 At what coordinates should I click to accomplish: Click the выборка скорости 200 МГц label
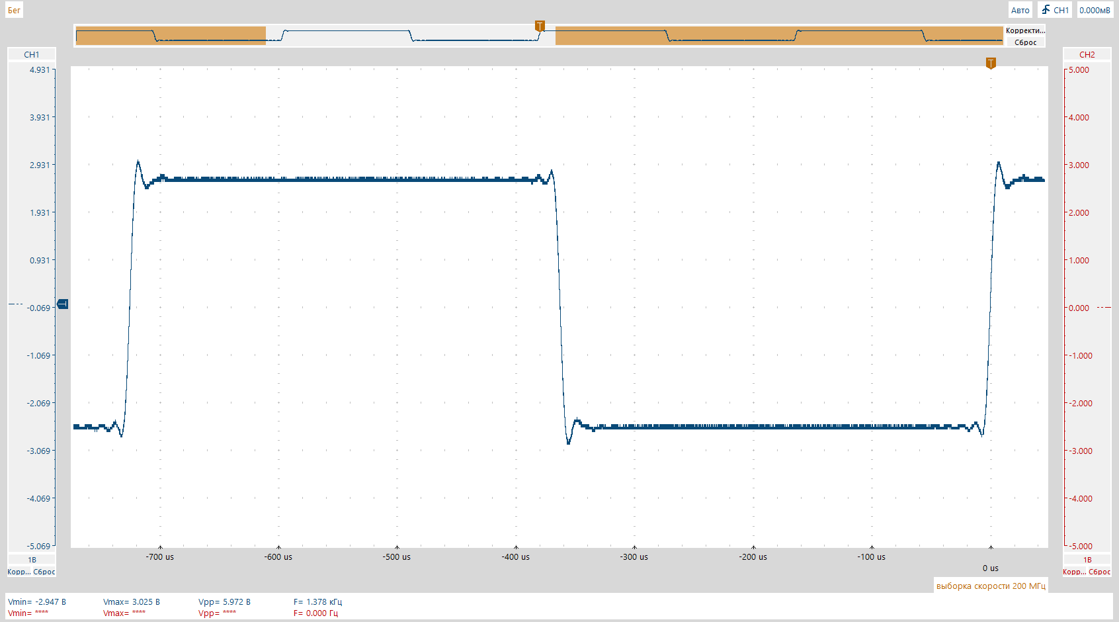click(x=991, y=586)
